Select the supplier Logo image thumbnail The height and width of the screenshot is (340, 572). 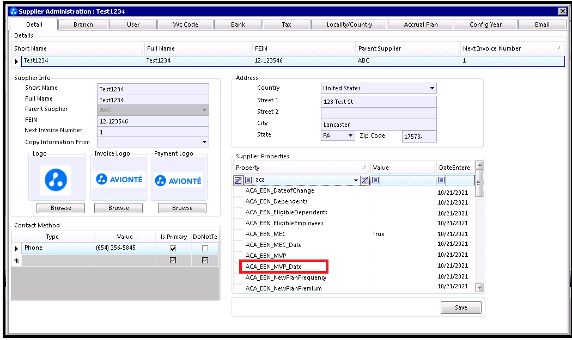(56, 180)
